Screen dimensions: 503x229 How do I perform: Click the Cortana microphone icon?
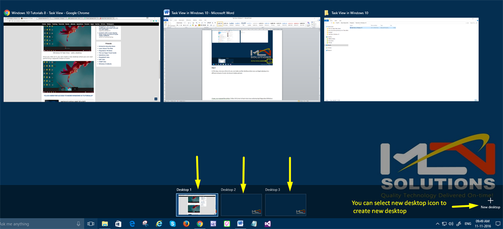point(78,224)
